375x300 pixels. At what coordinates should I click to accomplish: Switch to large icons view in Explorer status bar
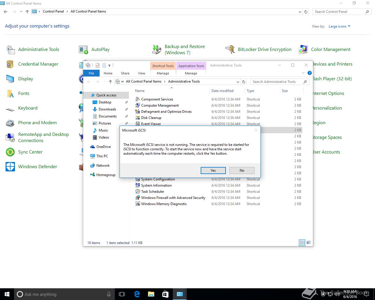(308, 243)
